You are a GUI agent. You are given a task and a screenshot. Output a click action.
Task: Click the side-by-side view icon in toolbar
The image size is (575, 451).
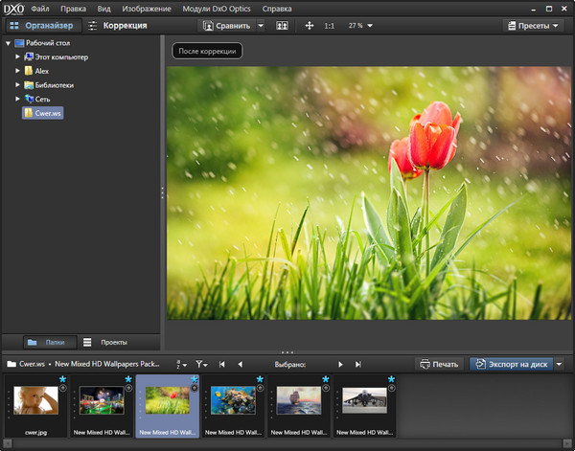(x=282, y=26)
